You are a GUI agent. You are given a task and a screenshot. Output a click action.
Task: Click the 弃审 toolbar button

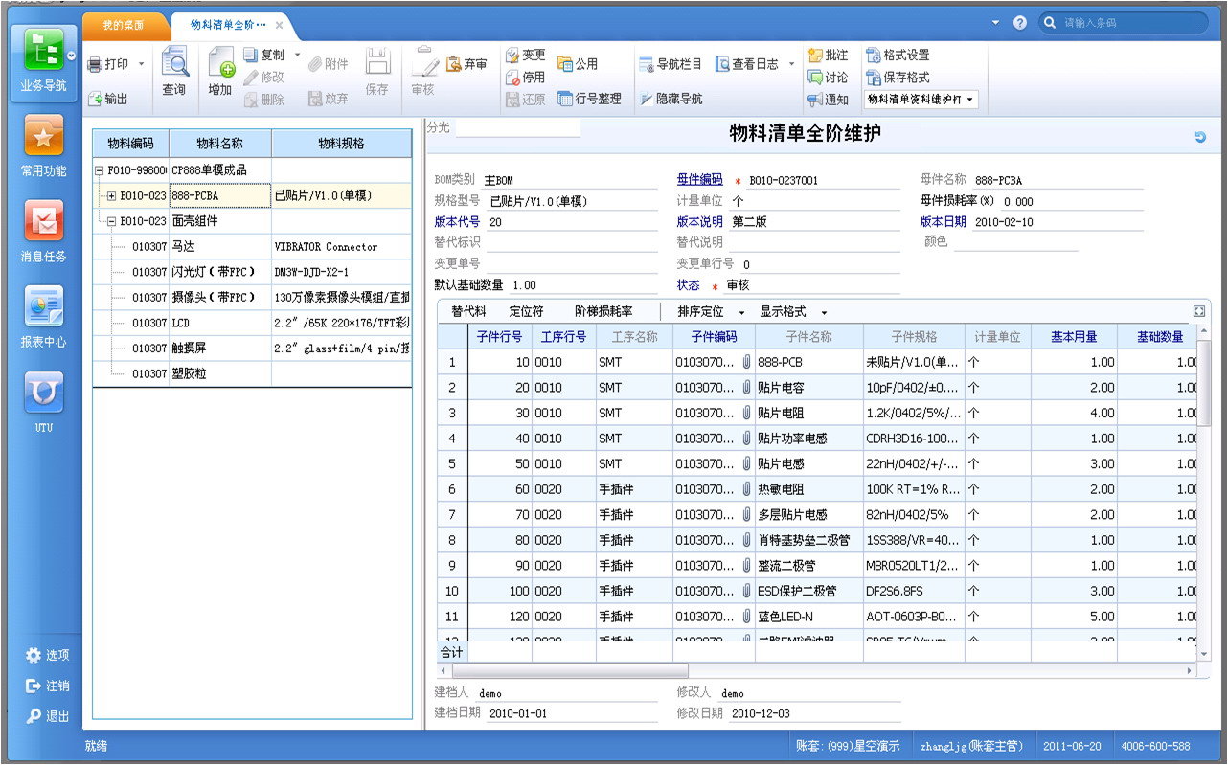[x=466, y=64]
